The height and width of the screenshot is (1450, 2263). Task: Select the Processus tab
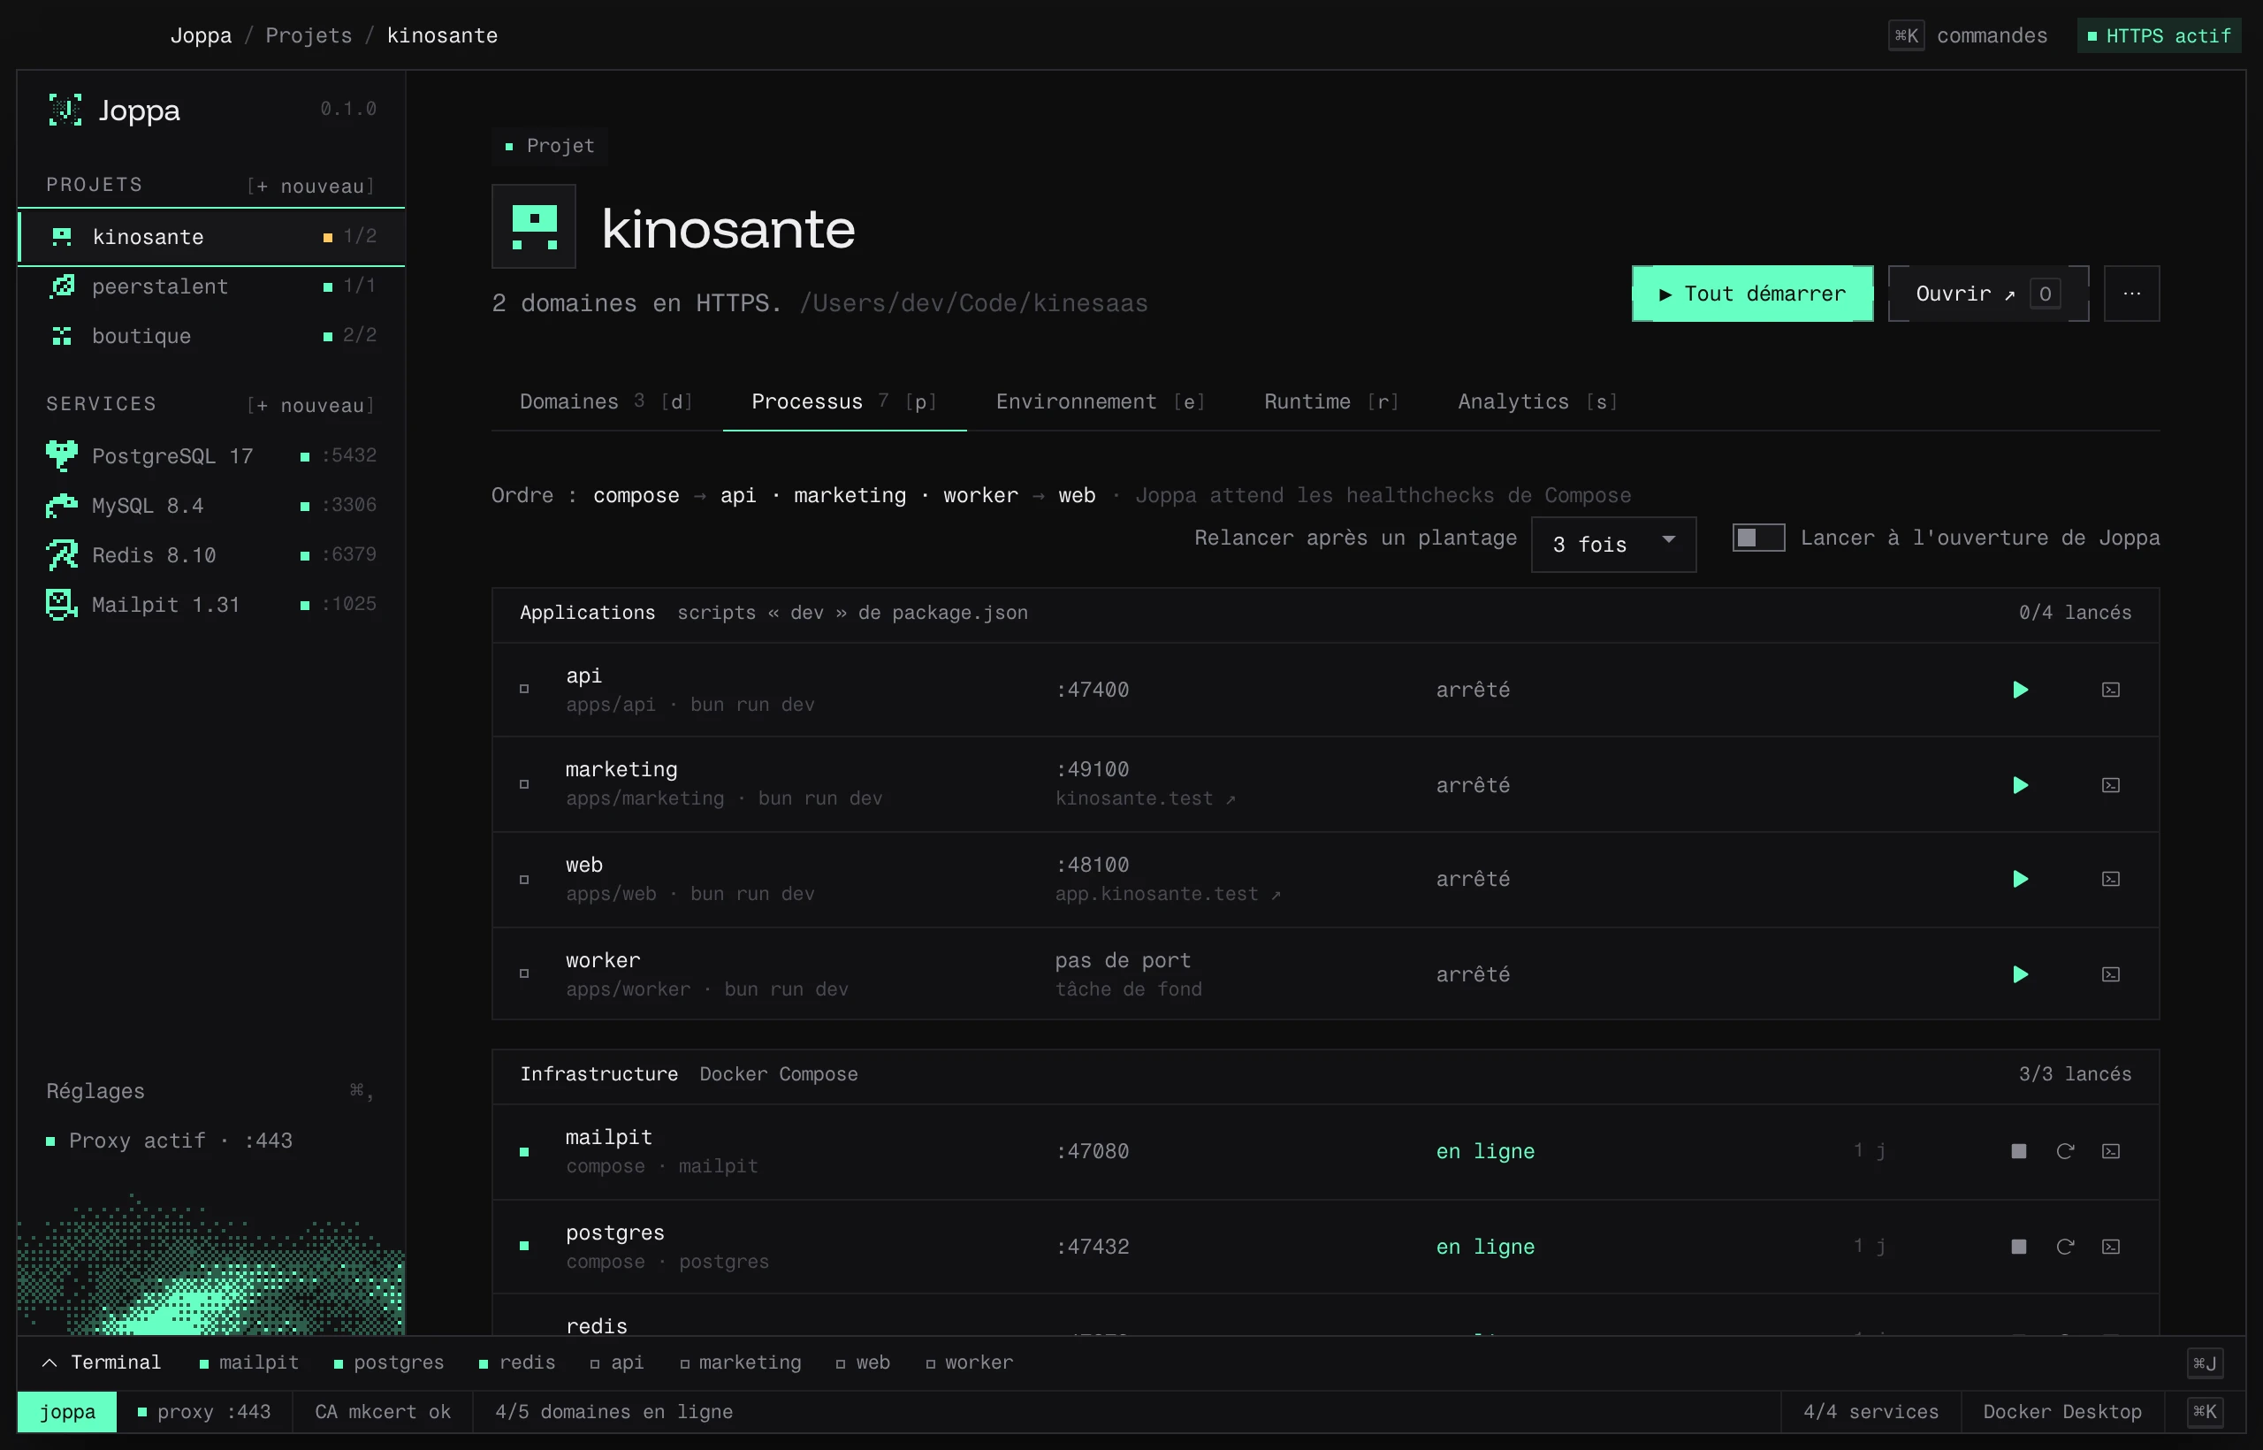(x=844, y=402)
